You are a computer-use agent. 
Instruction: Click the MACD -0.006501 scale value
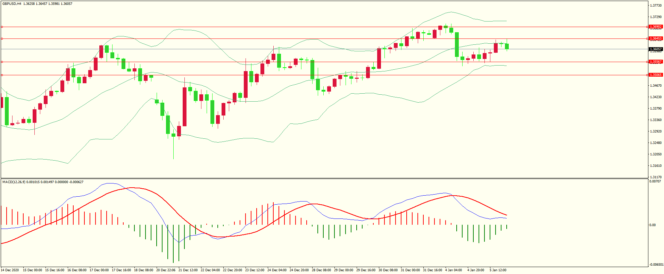coord(656,264)
